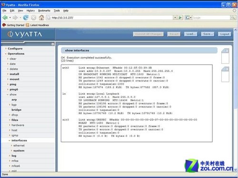Click the Load... button
Image resolution: width=238 pixels, height=178 pixels.
tap(191, 34)
